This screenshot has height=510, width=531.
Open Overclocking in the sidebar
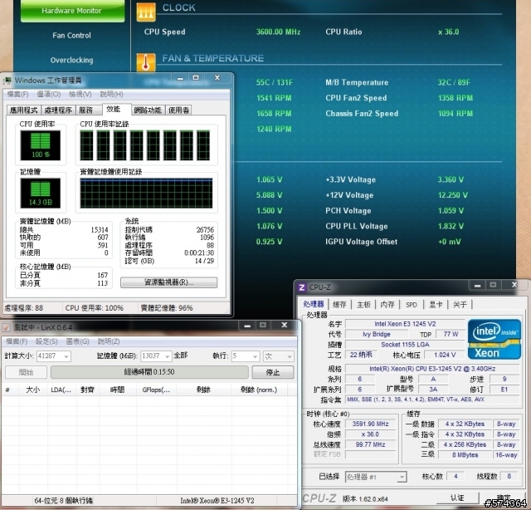pos(72,60)
